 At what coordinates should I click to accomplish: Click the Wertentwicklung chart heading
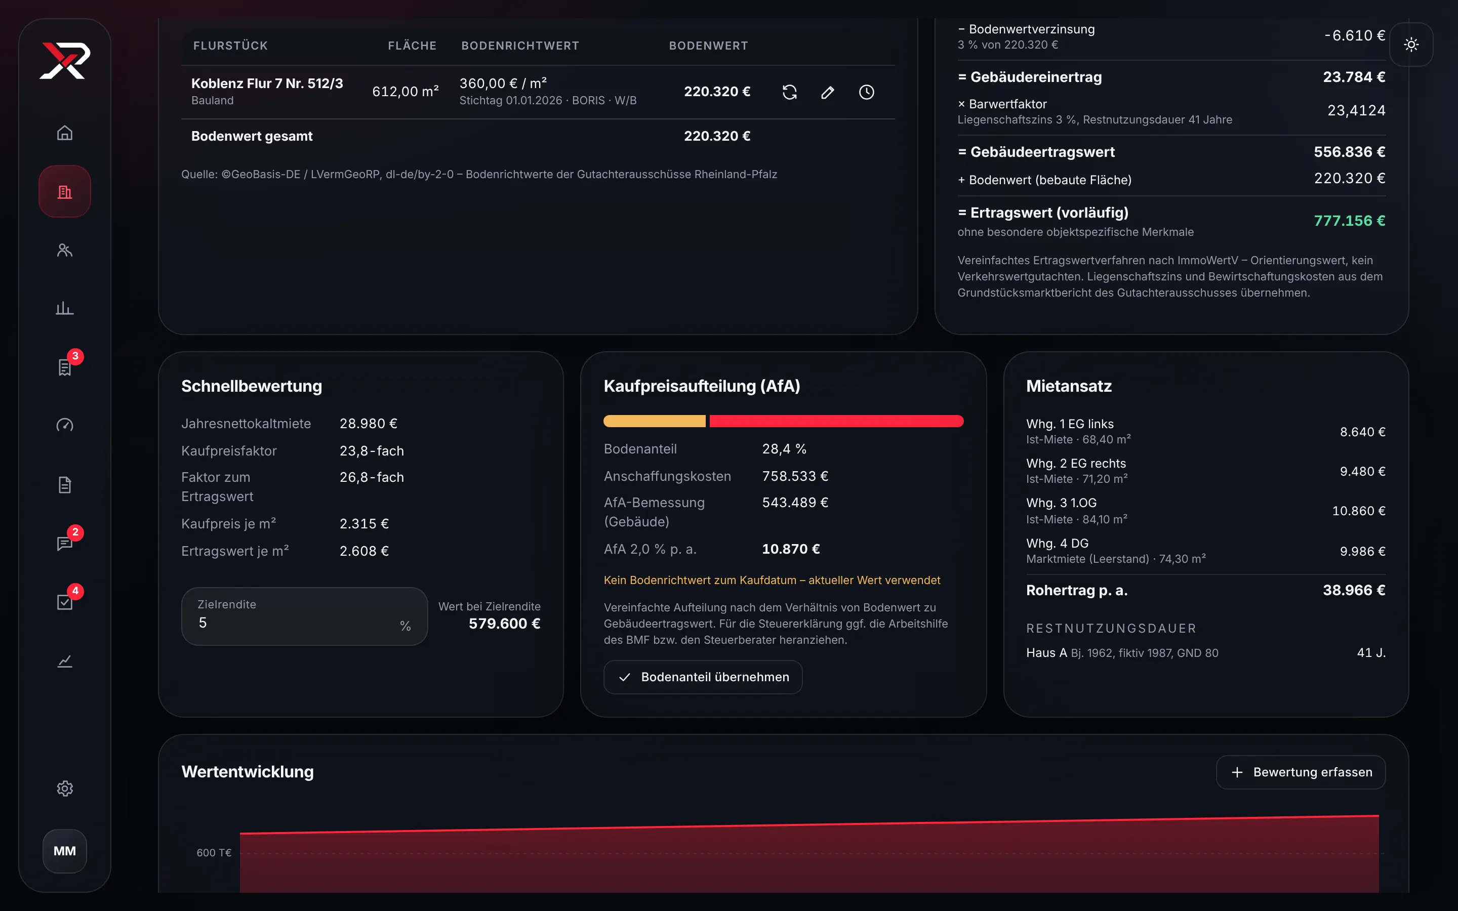(x=248, y=772)
